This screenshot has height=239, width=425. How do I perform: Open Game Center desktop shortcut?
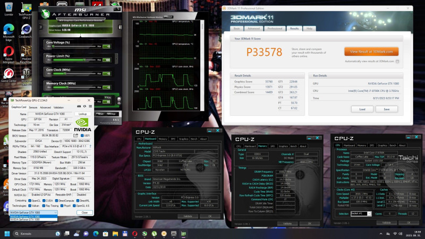(8, 75)
